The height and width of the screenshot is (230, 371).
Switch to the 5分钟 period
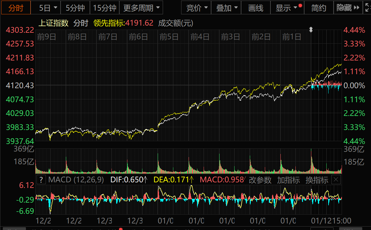[75, 8]
